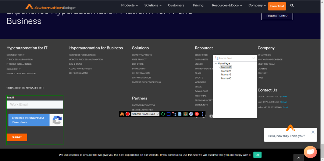
Task: Click the YouTube social icon in footer
Action: 211,116
